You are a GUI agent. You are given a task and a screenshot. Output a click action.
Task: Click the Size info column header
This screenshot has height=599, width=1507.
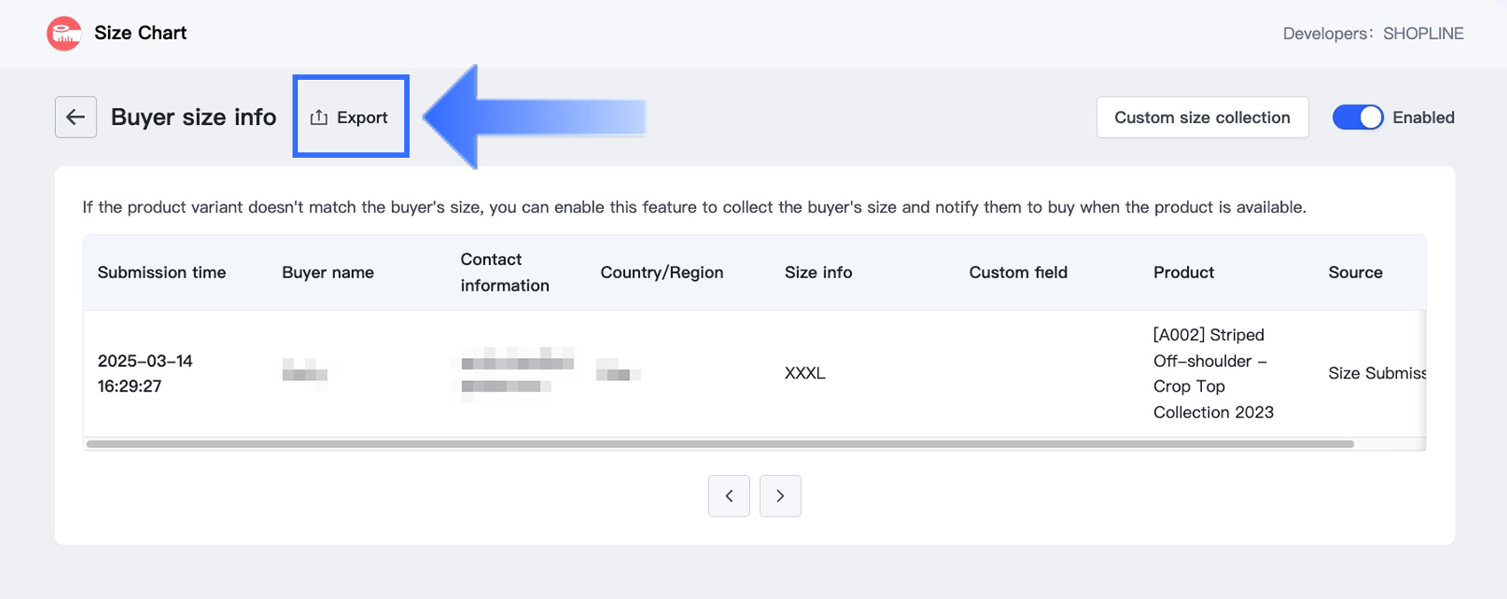818,273
